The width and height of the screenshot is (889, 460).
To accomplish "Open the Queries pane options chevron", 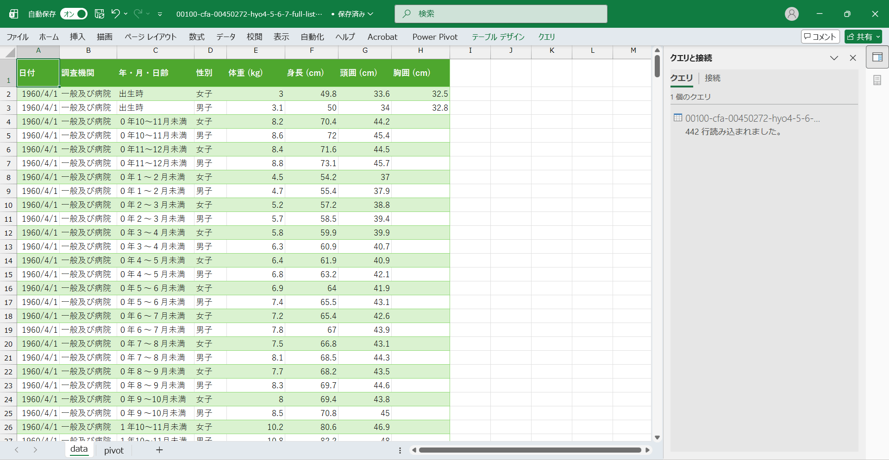I will (x=834, y=58).
